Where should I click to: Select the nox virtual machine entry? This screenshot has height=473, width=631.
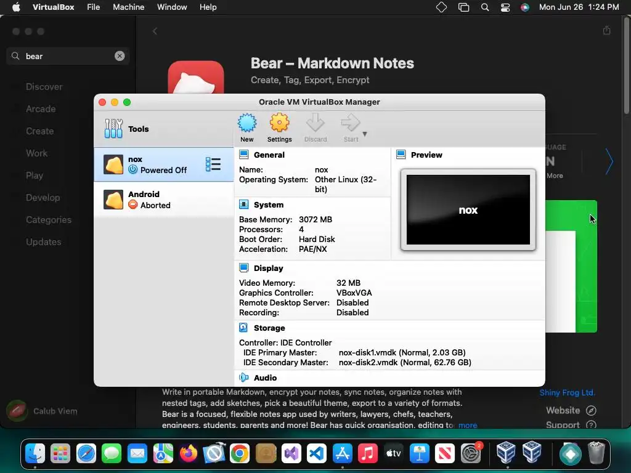(x=164, y=164)
